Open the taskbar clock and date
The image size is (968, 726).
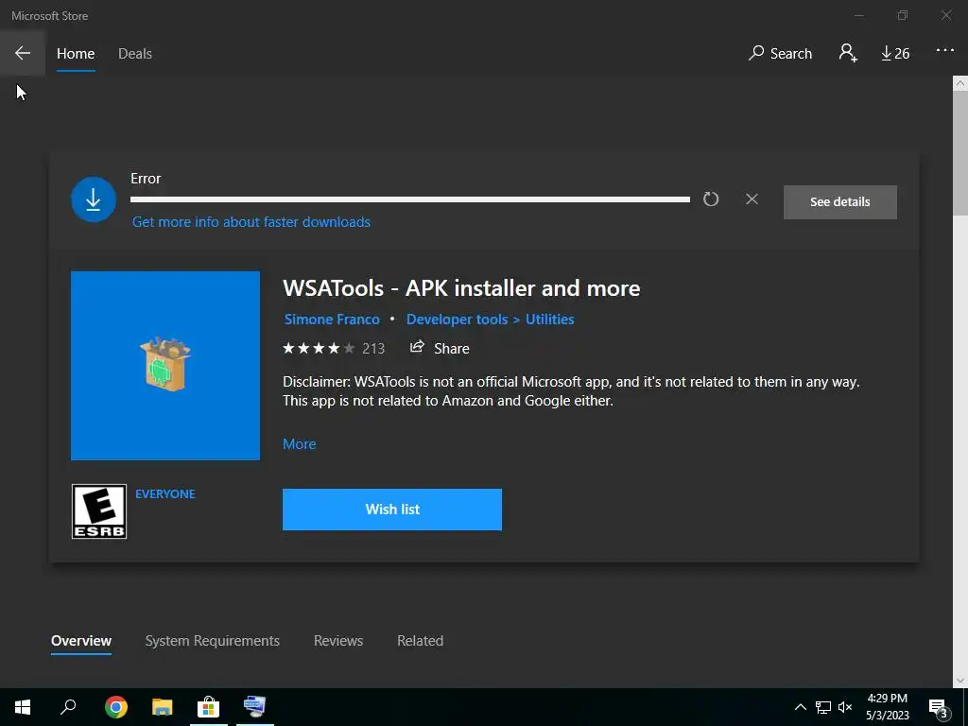pos(887,707)
